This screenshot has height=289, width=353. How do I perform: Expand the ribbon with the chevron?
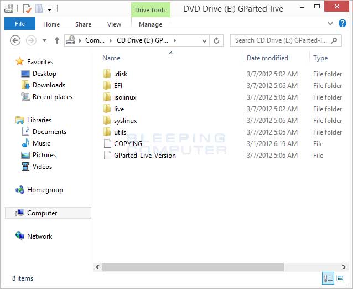coord(330,24)
